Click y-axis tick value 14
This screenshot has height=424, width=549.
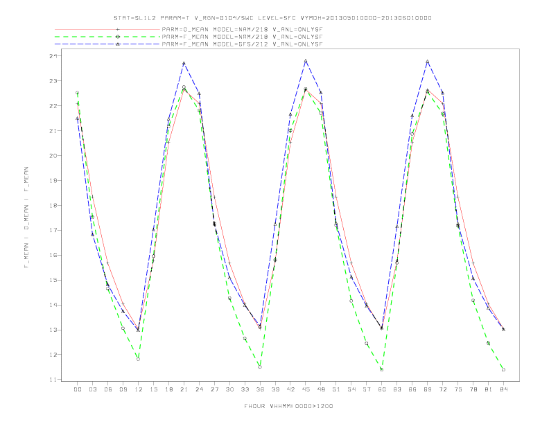click(55, 305)
